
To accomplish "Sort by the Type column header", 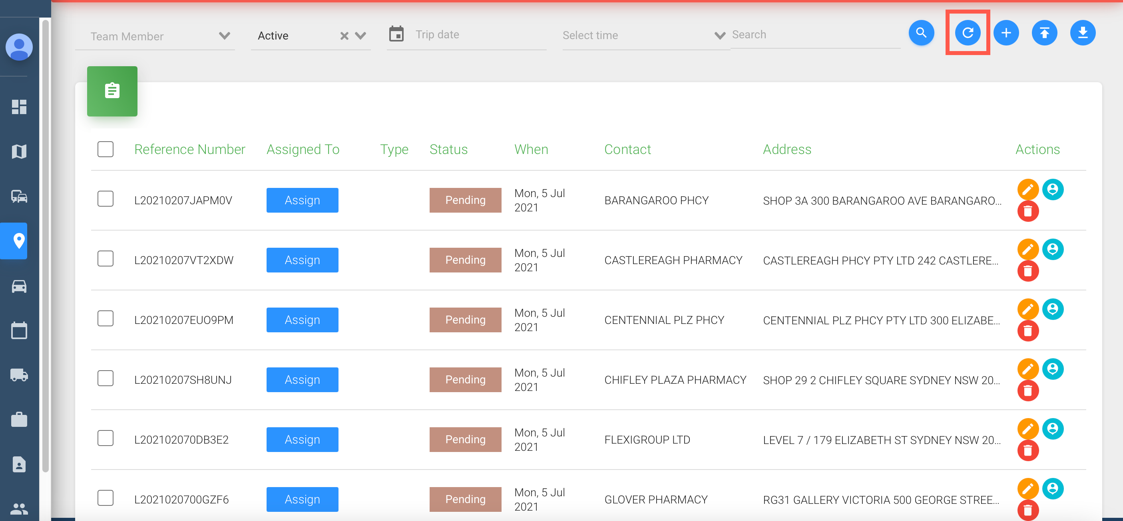I will pos(394,149).
